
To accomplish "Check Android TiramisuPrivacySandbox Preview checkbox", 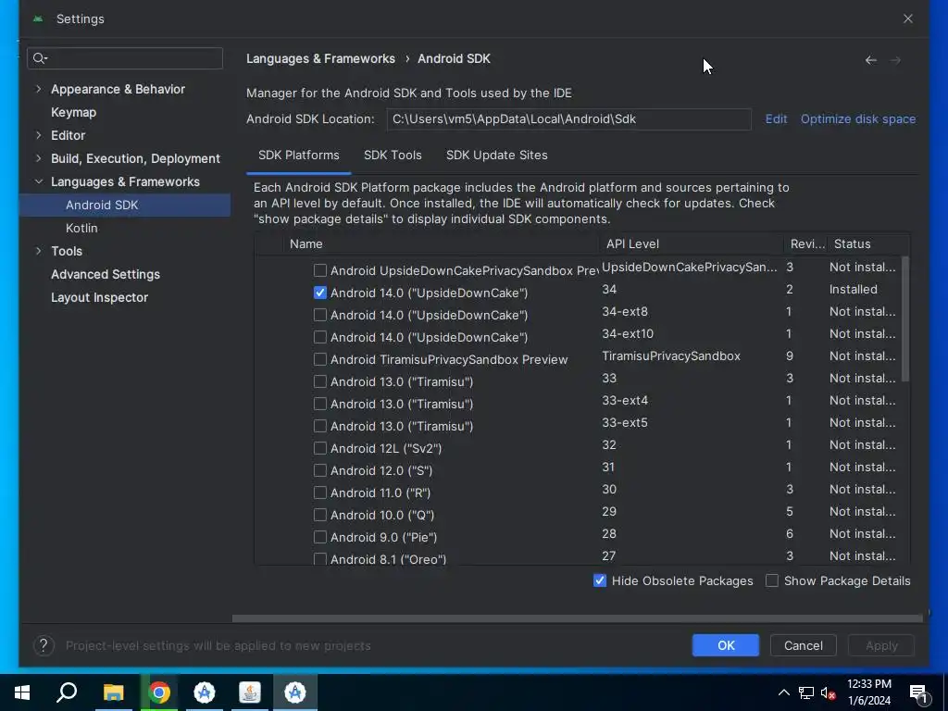I will point(319,359).
